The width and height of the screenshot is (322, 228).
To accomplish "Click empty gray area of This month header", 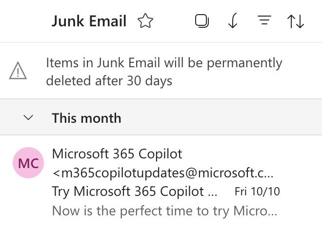I will pyautogui.click(x=220, y=118).
